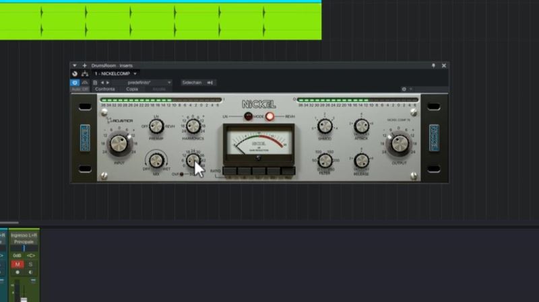This screenshot has width=539, height=302.
Task: Click the RELEASE knob
Action: coord(361,160)
